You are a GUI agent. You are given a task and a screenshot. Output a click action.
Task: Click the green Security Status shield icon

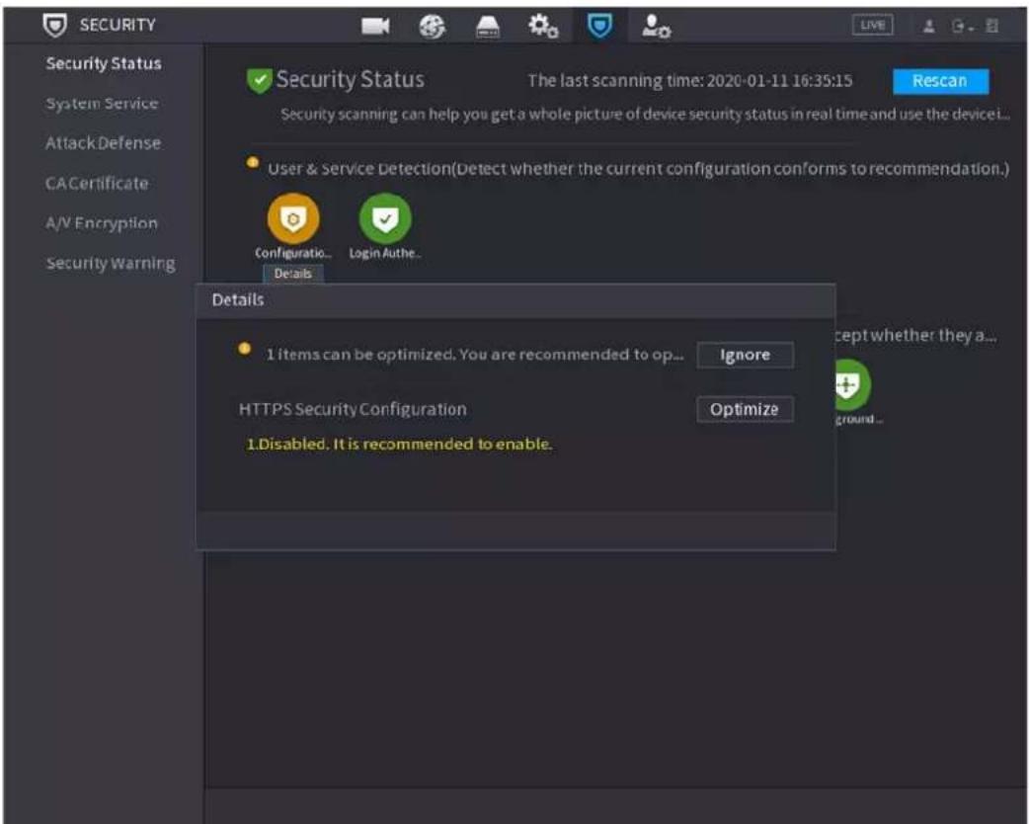[259, 81]
